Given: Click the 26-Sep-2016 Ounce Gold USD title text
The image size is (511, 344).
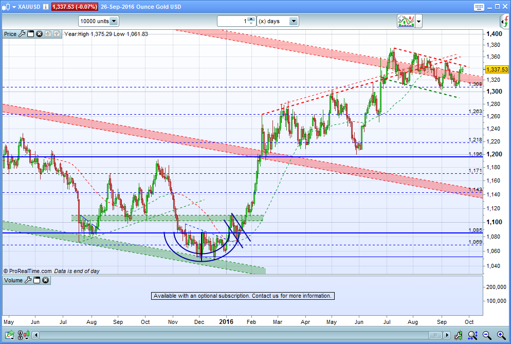Looking at the screenshot, I should click(x=141, y=7).
